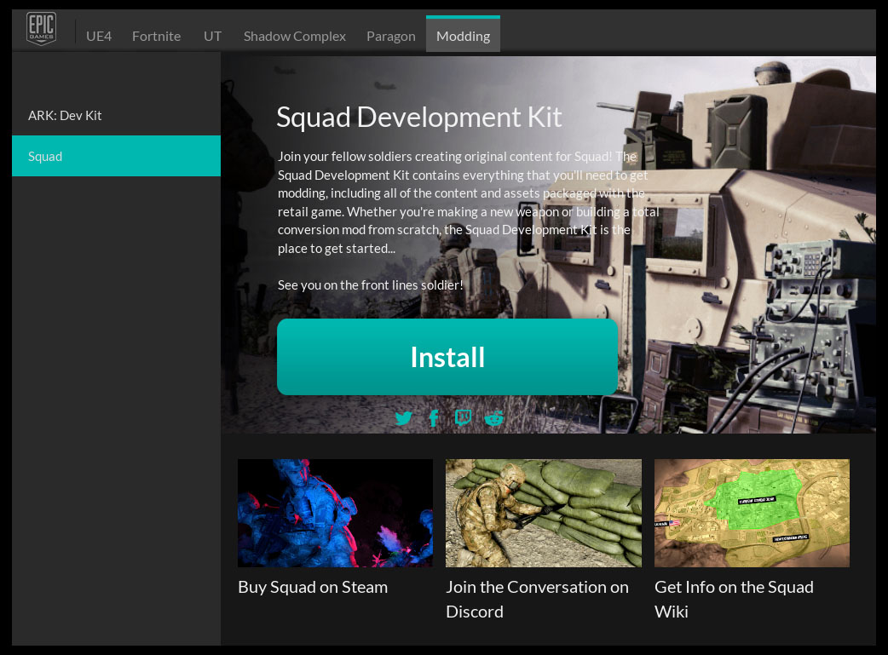888x655 pixels.
Task: Follow the 'Buy Squad on Steam' link
Action: [313, 587]
